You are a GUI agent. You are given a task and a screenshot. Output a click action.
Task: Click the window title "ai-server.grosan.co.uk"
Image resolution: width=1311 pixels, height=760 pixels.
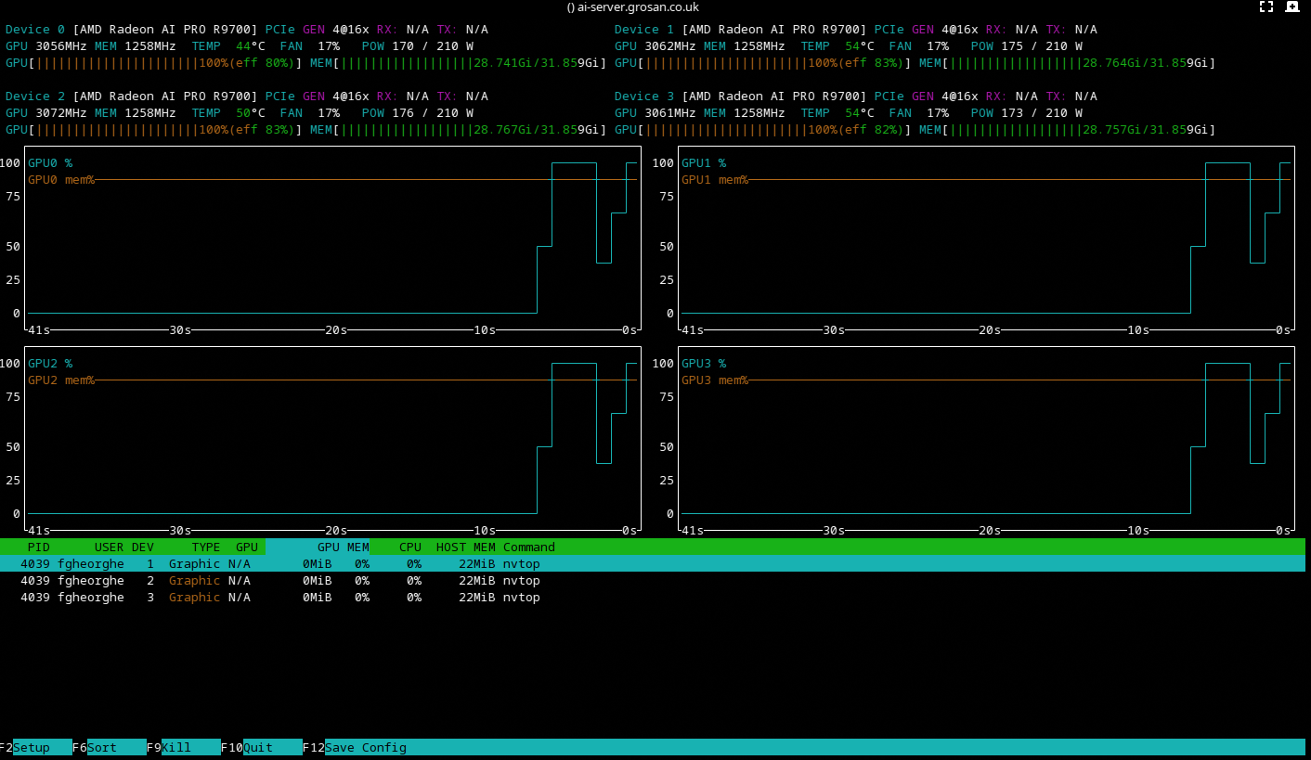point(640,7)
